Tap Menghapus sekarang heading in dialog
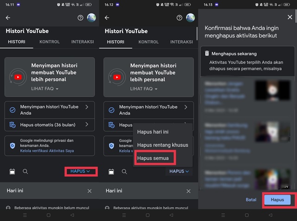 [234, 54]
